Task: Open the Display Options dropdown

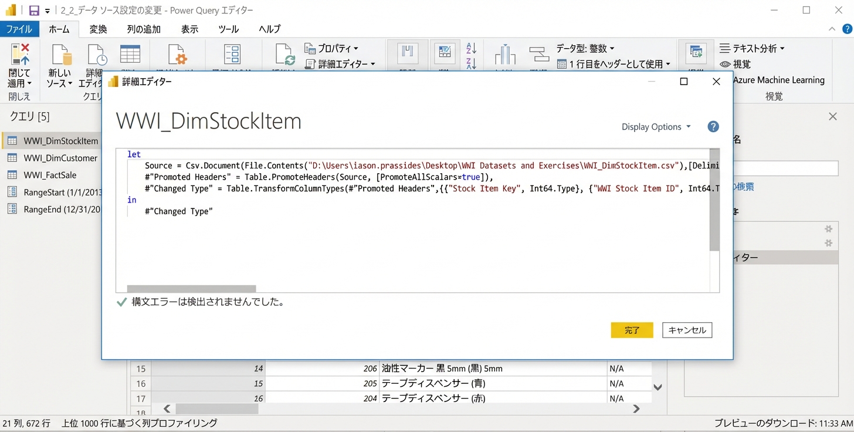Action: [x=656, y=127]
